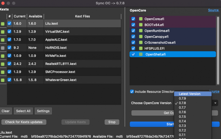Select 0.7.3 menu entry
This screenshot has width=221, height=139.
pos(182,126)
